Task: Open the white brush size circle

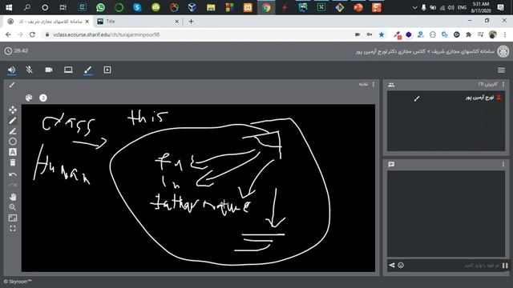Action: point(42,98)
